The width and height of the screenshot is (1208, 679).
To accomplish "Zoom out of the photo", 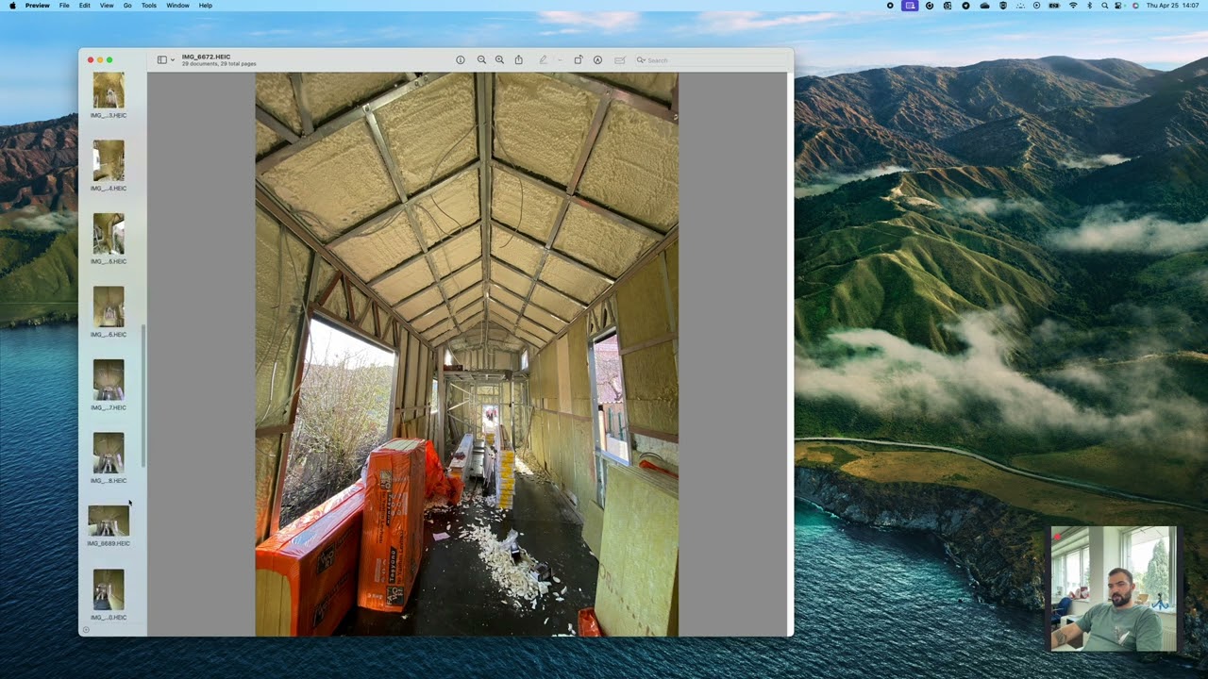I will point(481,59).
